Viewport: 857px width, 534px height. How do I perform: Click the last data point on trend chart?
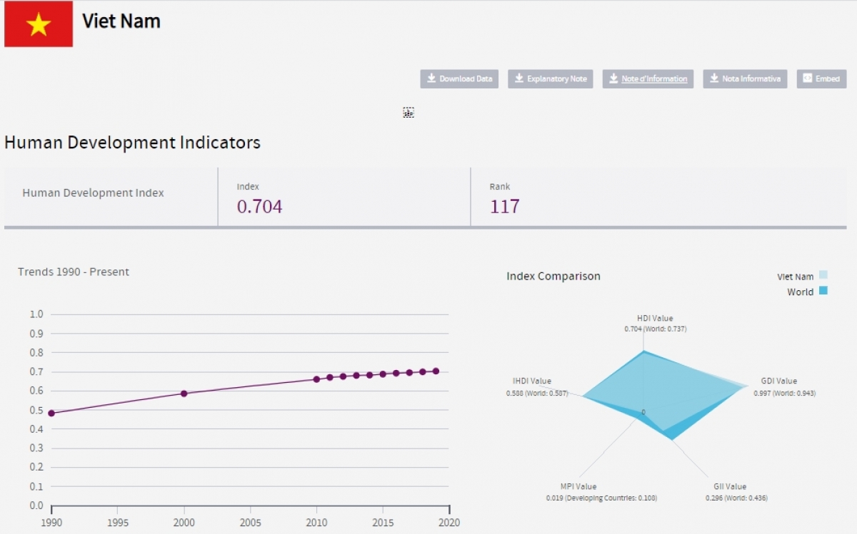pos(436,371)
